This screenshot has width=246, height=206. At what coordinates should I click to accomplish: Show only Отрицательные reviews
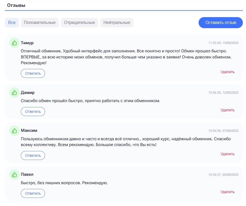79,23
